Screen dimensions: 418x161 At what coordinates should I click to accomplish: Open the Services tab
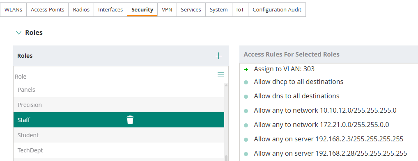pyautogui.click(x=191, y=9)
